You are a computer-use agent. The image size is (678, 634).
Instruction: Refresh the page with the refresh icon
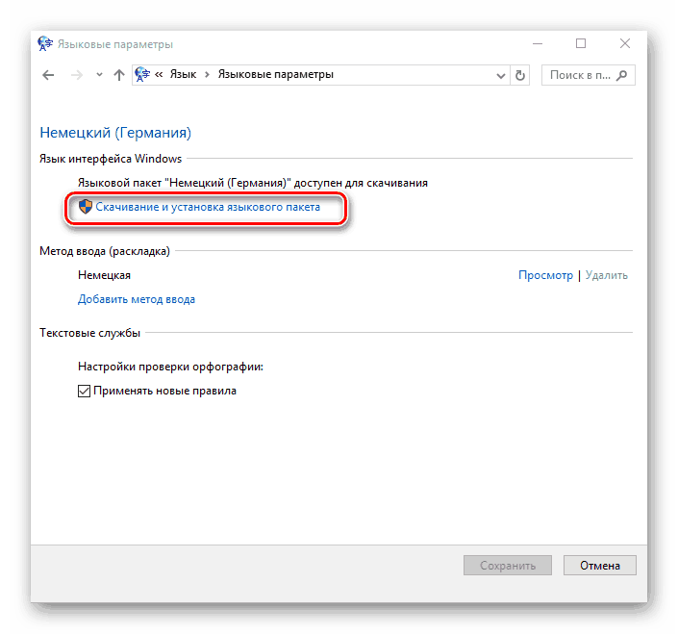(520, 76)
